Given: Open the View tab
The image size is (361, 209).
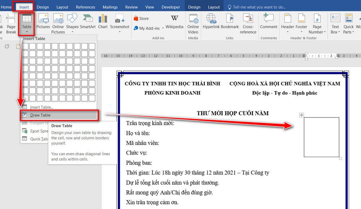Looking at the screenshot, I should [150, 7].
